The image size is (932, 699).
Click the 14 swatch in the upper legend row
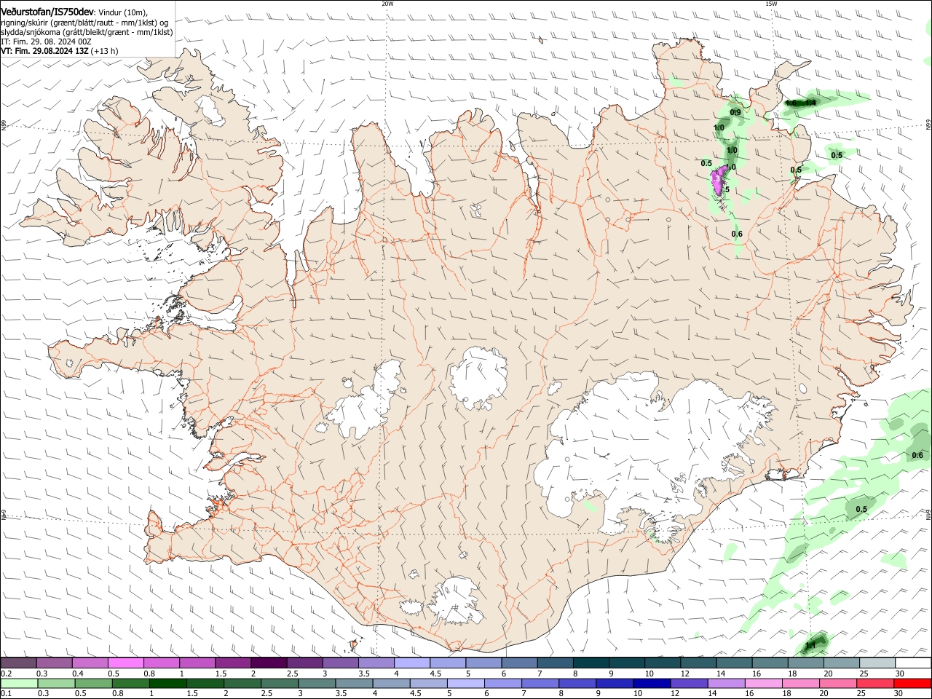click(733, 663)
